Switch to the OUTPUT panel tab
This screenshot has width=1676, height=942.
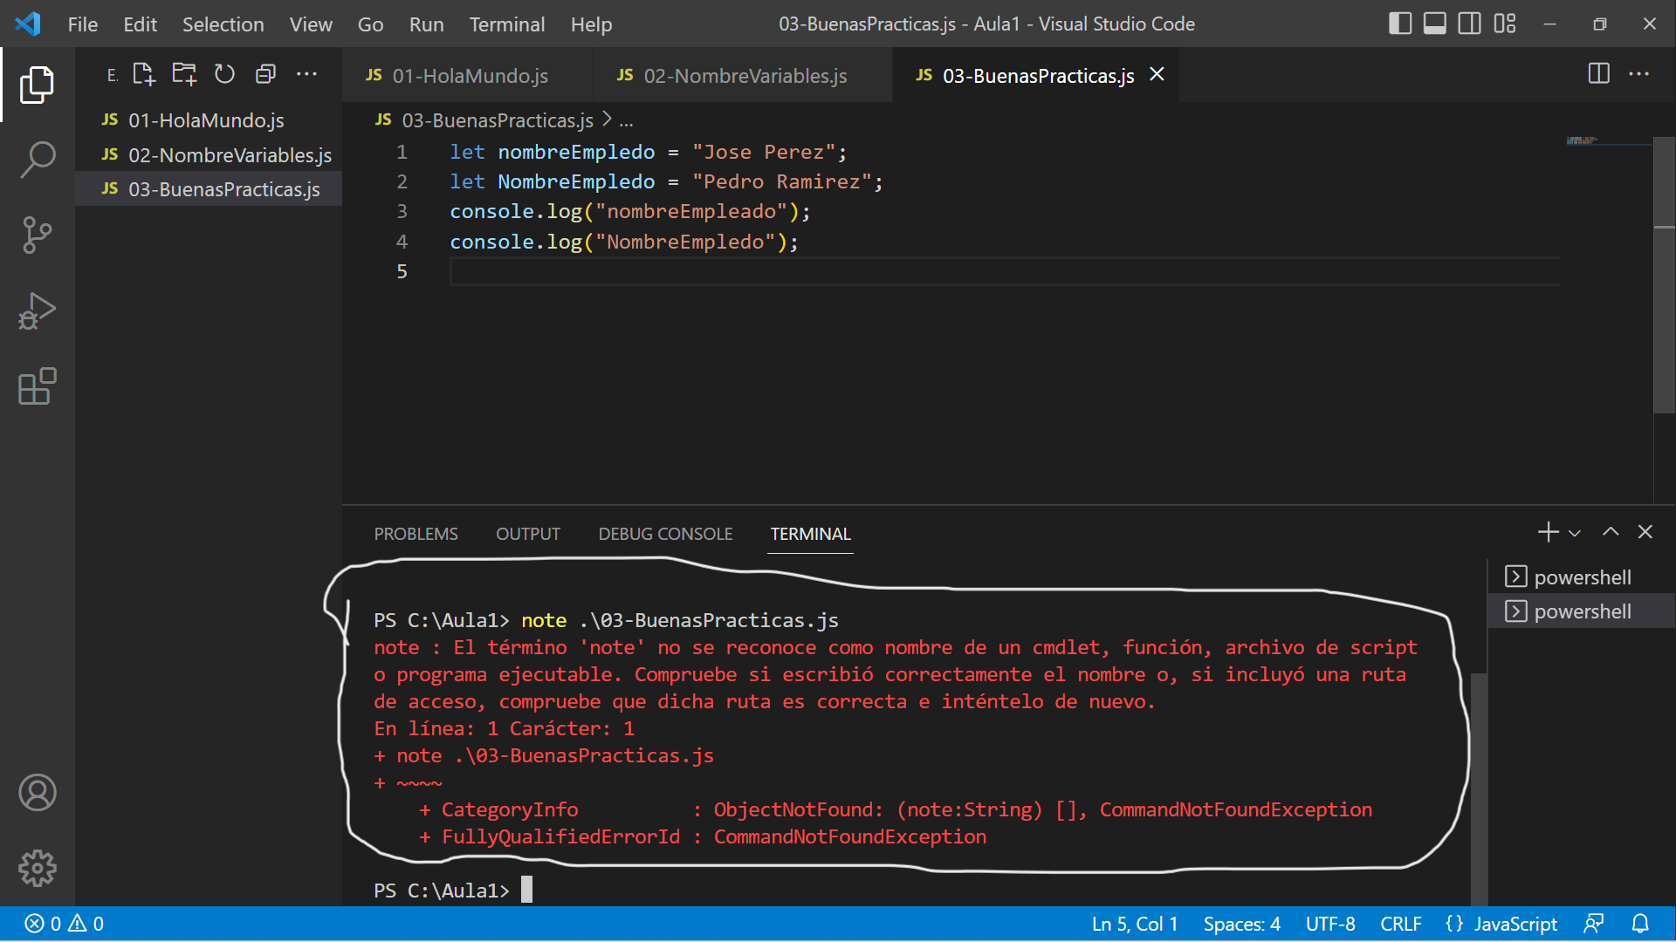pos(528,534)
